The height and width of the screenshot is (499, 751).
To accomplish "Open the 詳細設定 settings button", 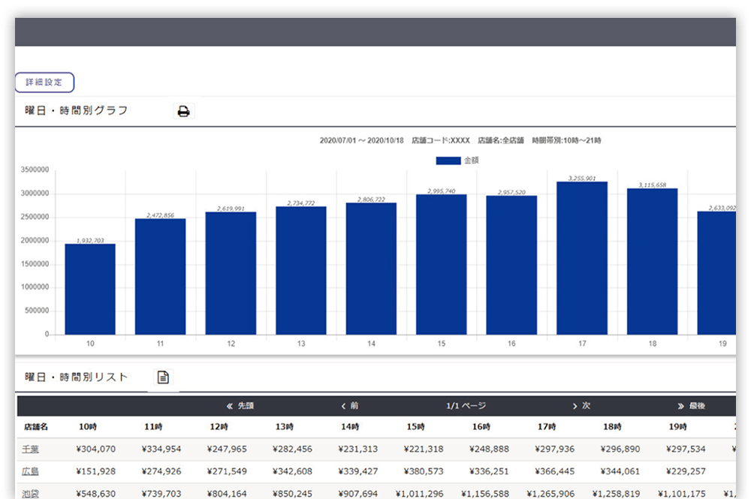I will [44, 82].
